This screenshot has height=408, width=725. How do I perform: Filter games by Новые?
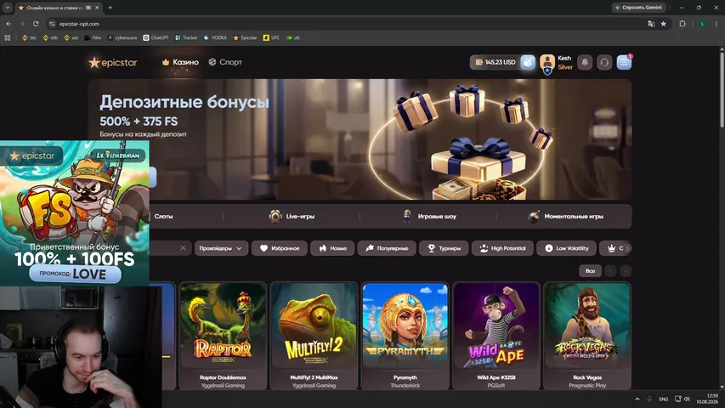[332, 248]
